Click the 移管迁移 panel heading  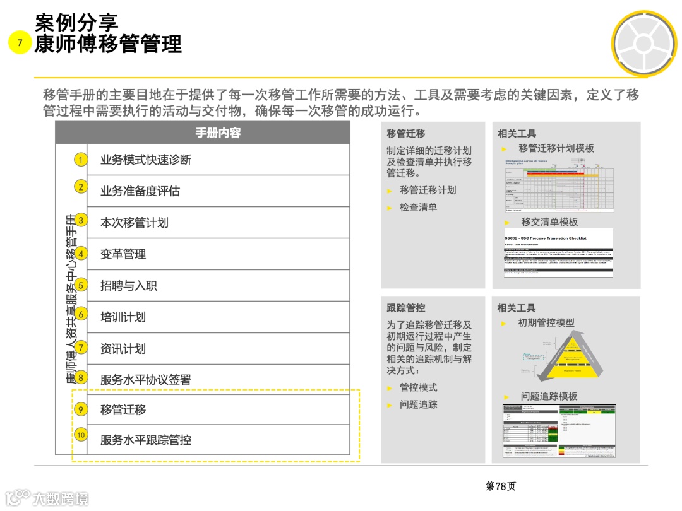point(406,133)
